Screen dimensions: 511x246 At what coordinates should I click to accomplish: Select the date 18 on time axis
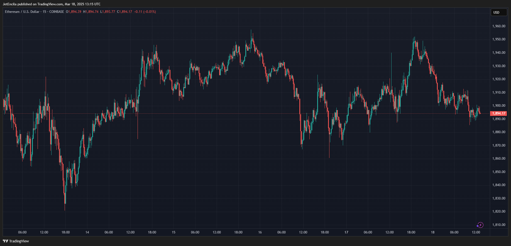pos(432,232)
